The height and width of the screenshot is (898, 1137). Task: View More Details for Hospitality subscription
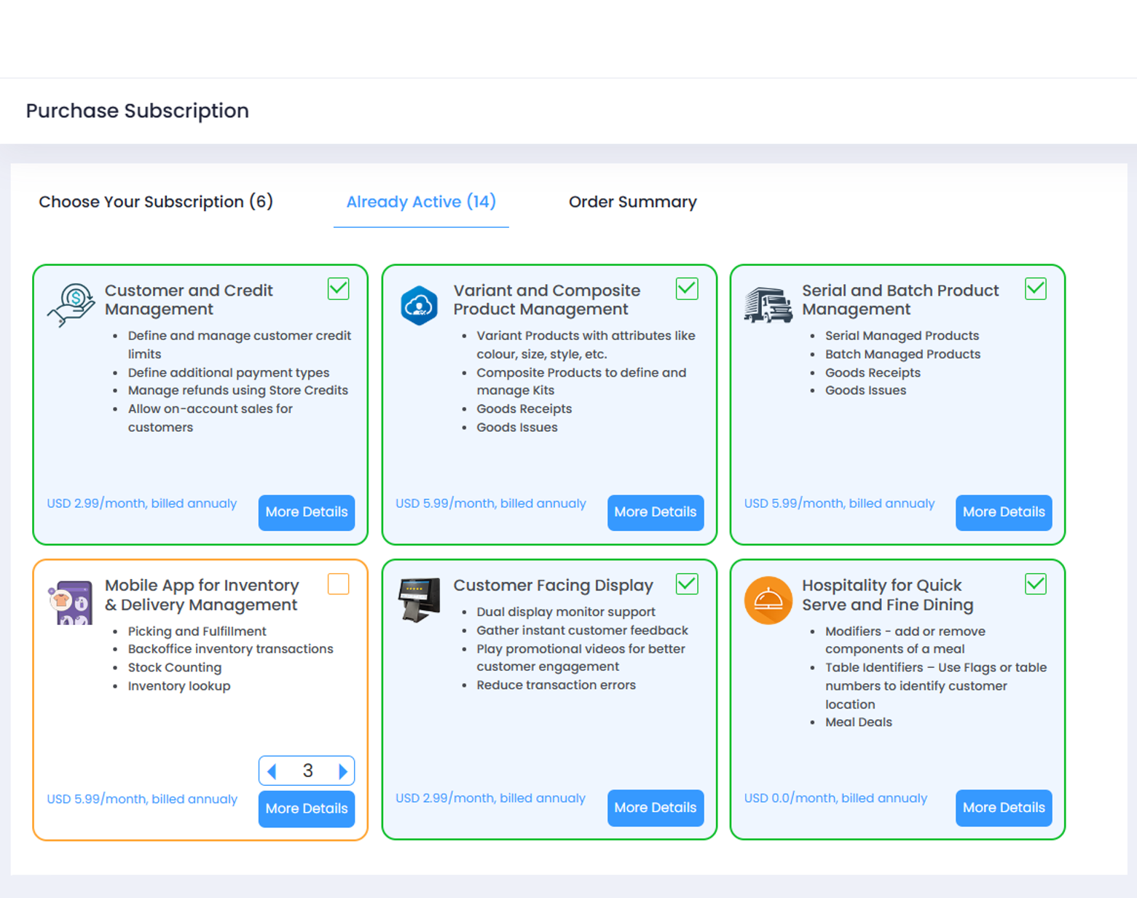(1003, 808)
